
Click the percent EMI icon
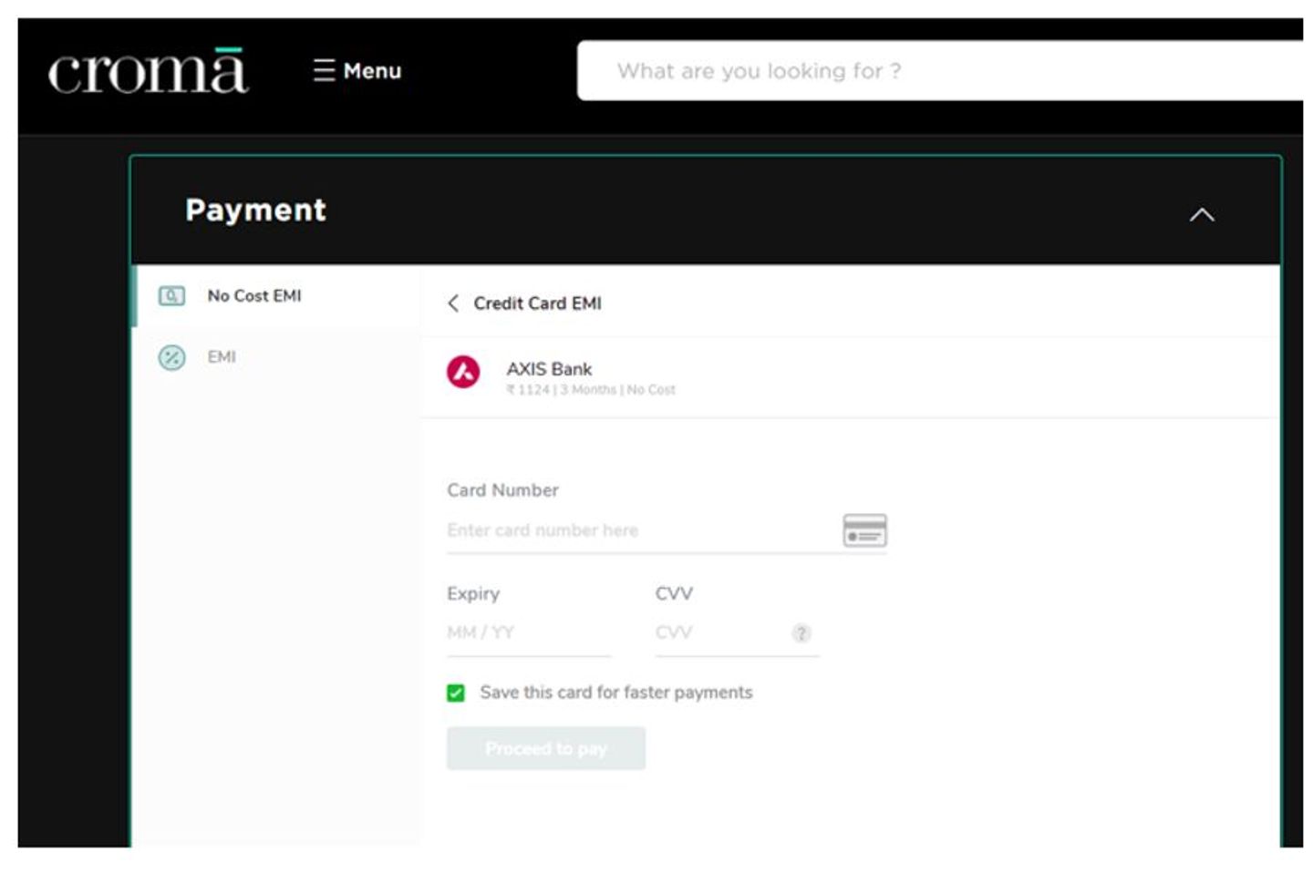171,357
